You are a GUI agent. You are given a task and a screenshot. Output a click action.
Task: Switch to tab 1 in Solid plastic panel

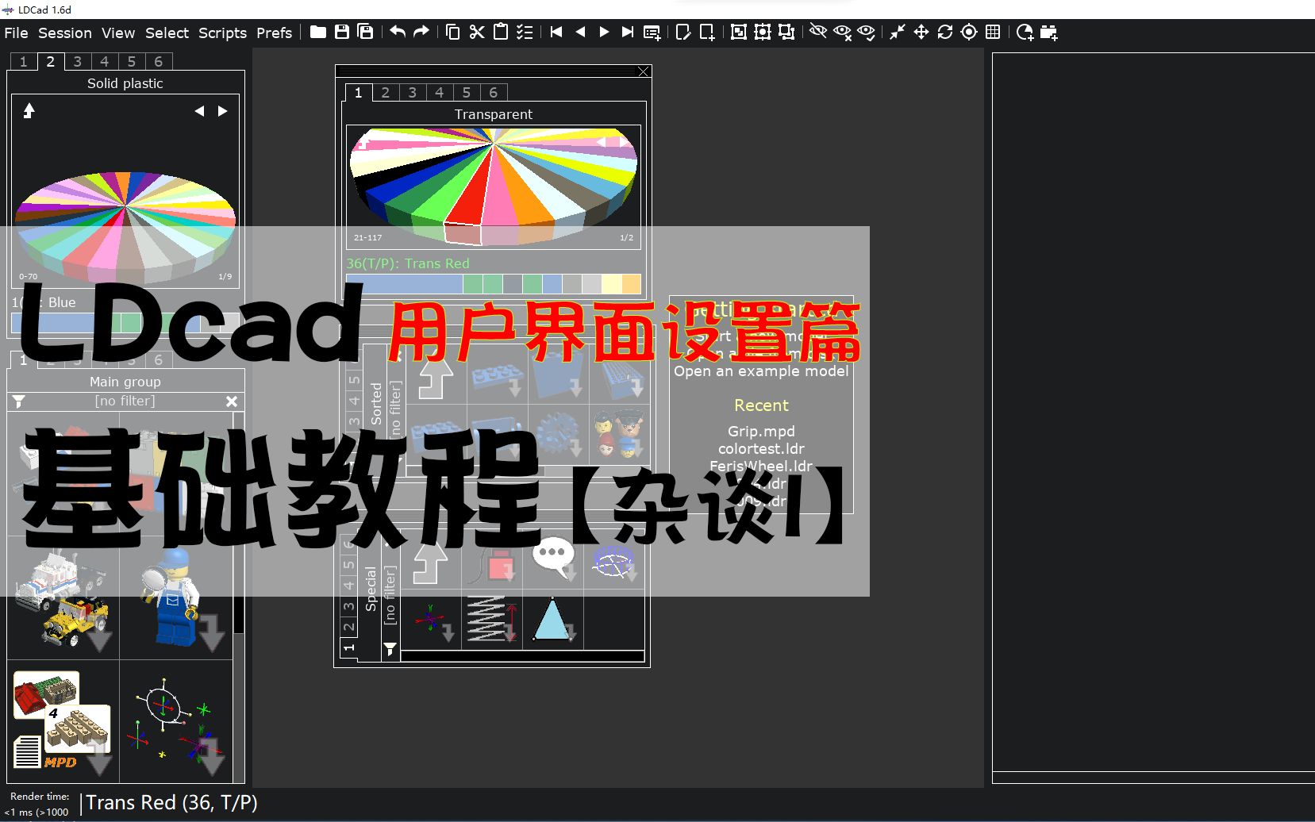pyautogui.click(x=23, y=61)
